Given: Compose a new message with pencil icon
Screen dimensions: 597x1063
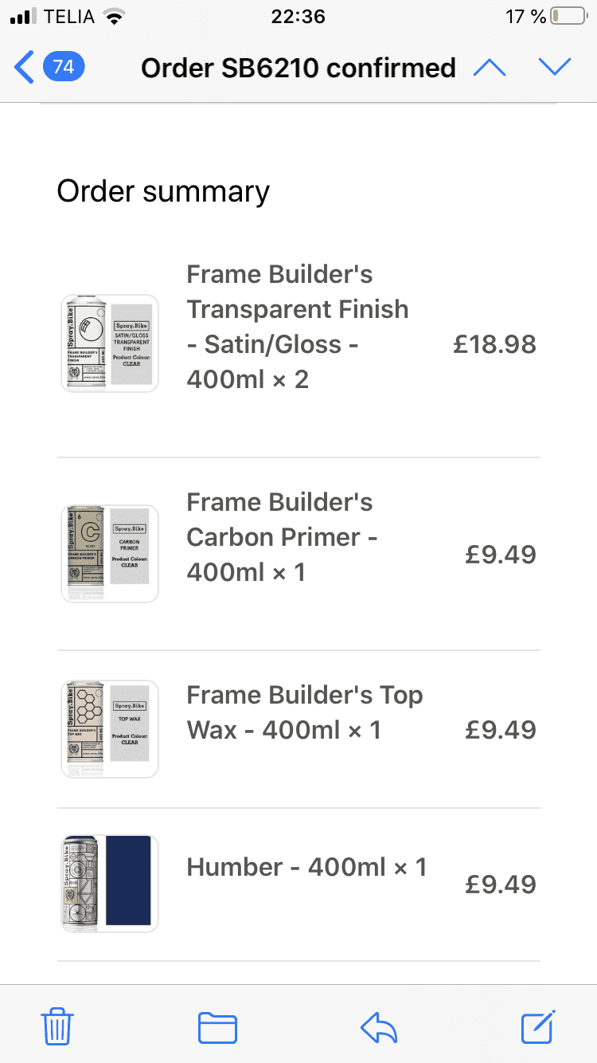Looking at the screenshot, I should tap(539, 1026).
